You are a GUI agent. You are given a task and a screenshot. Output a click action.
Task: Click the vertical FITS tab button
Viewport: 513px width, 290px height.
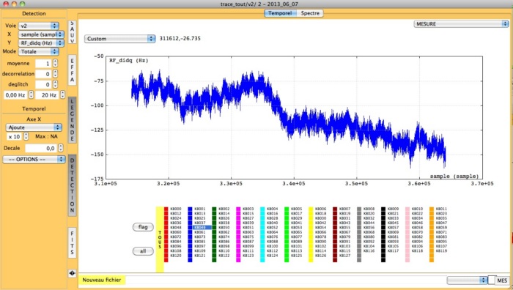[72, 242]
